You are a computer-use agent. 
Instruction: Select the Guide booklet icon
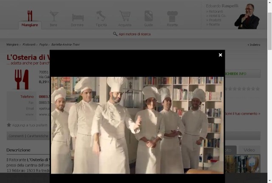[148, 16]
